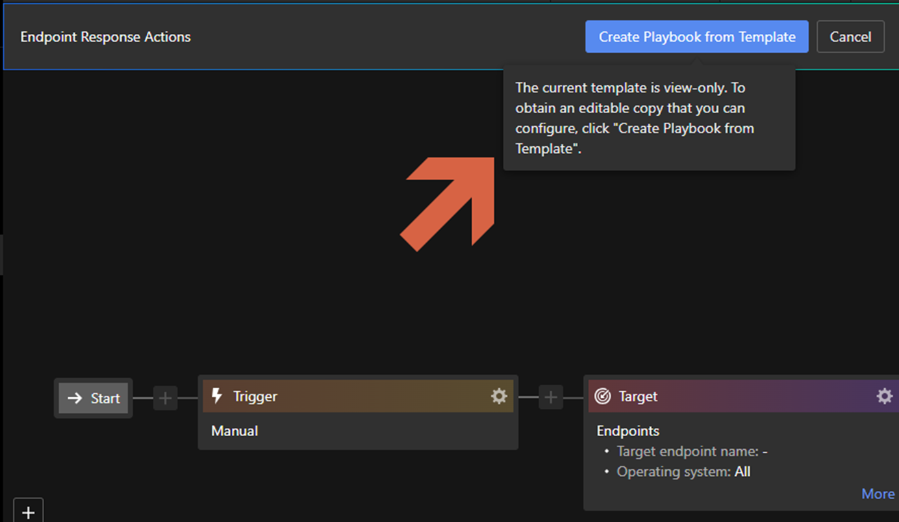Click the Endpoint Response Actions title
The height and width of the screenshot is (522, 899).
coord(105,37)
